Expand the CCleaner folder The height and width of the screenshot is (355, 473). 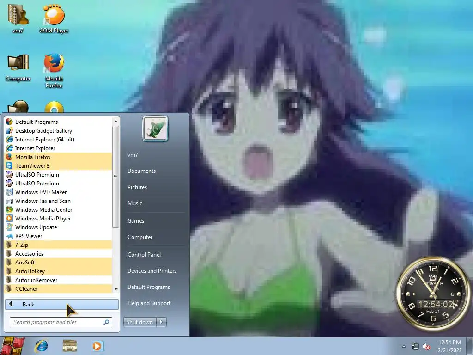point(59,288)
